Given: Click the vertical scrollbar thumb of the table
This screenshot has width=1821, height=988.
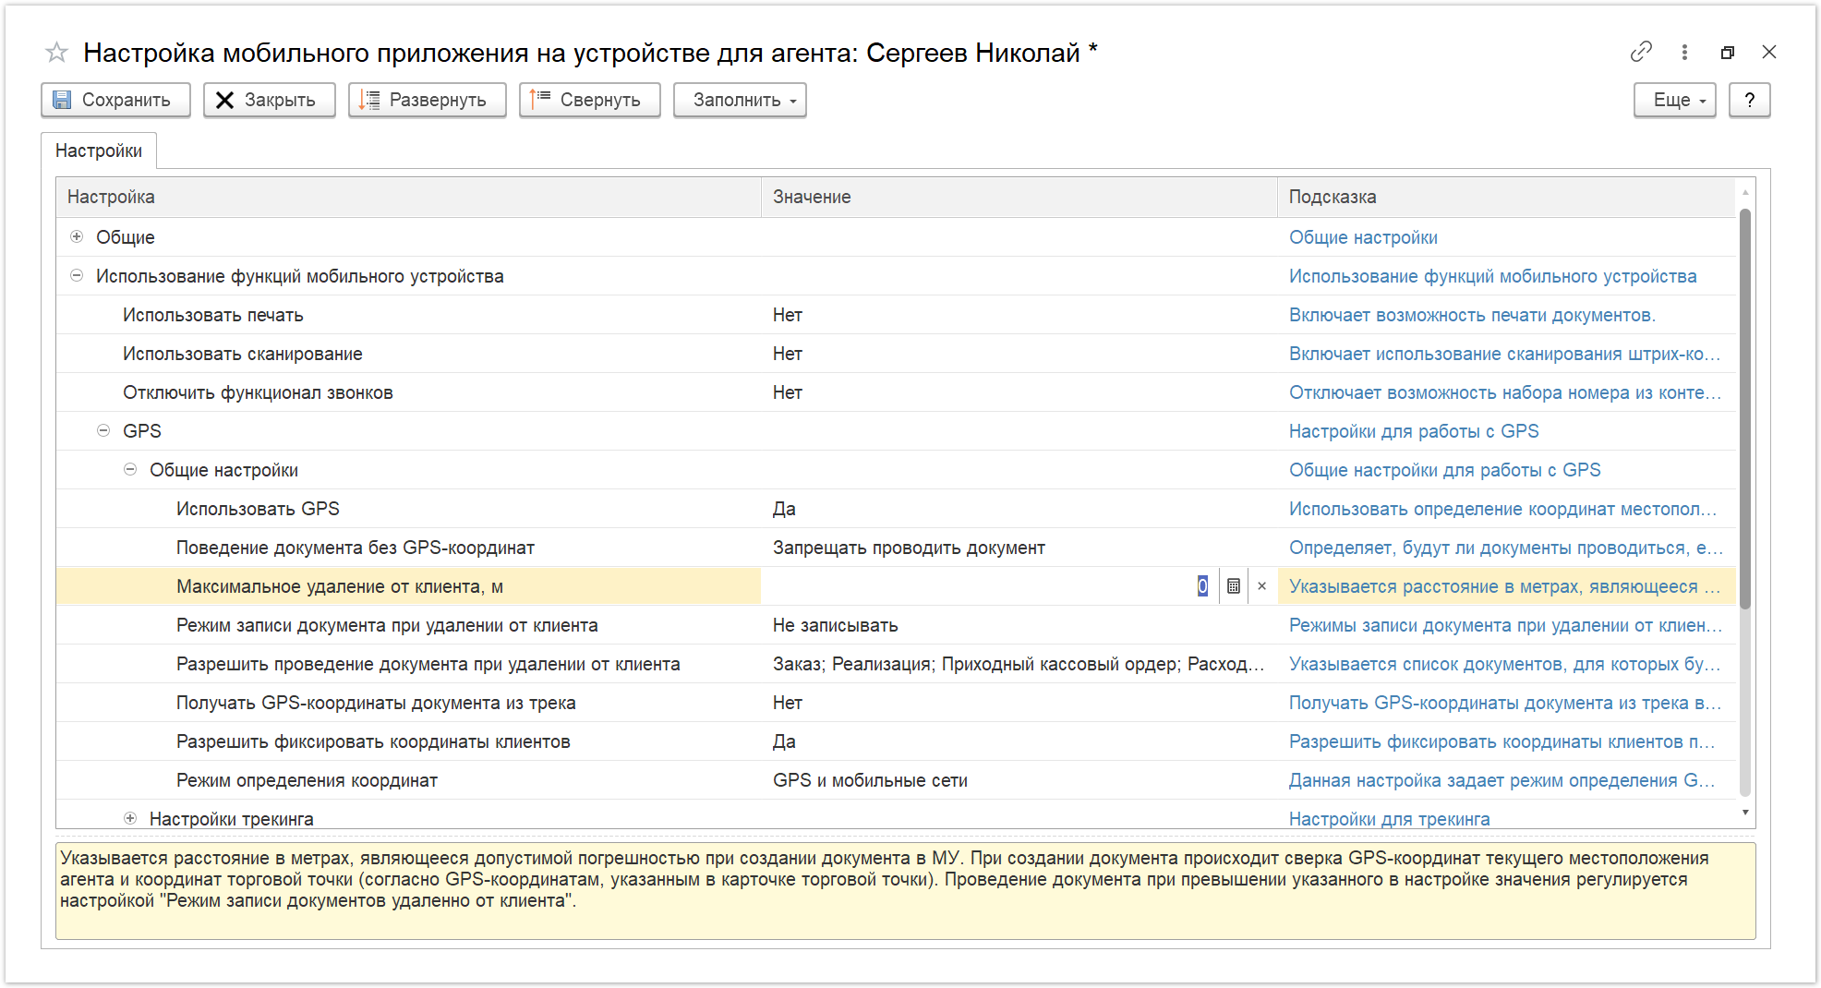Looking at the screenshot, I should pos(1744,408).
